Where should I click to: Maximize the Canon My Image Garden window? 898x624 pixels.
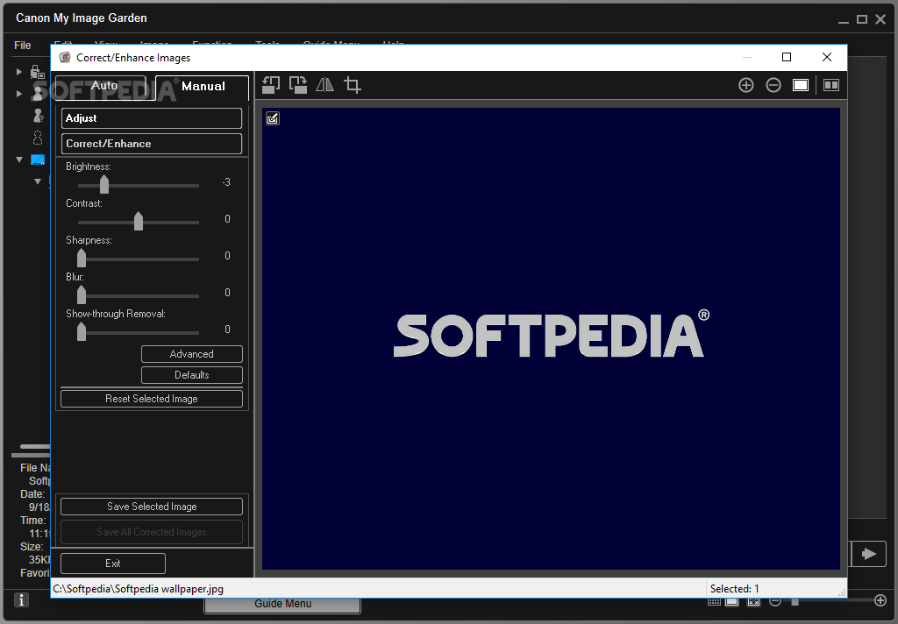pos(861,19)
